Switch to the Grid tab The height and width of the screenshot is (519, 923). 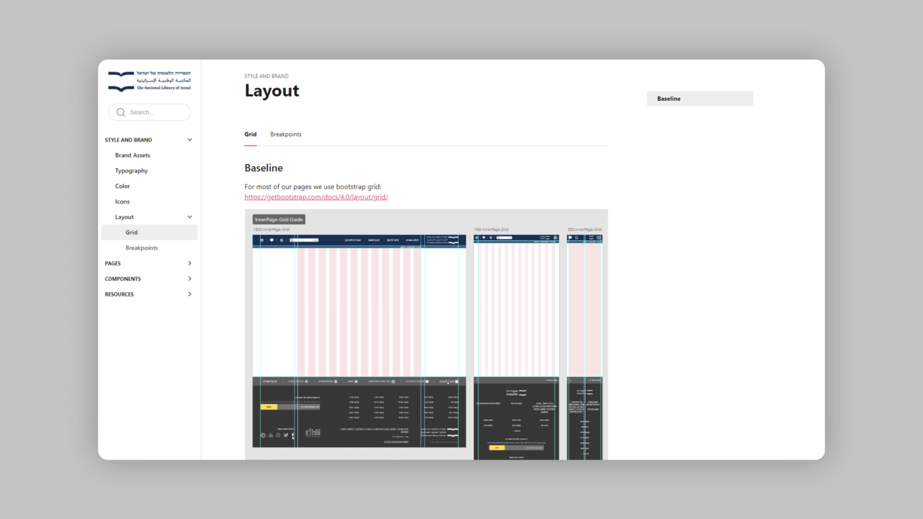coord(251,134)
